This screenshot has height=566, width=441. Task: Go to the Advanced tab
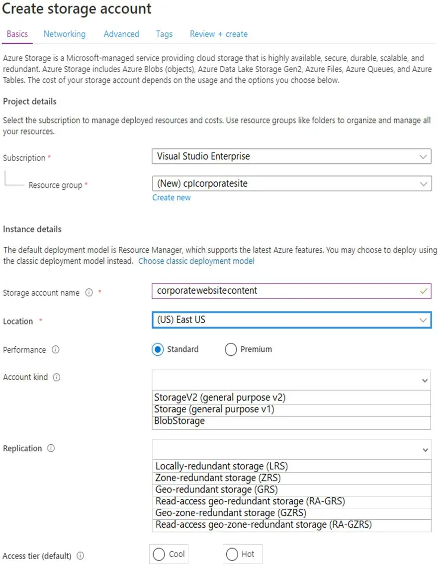coord(121,34)
